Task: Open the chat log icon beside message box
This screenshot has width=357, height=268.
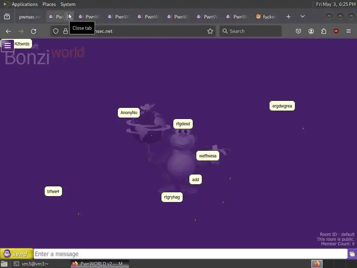Action: [x=352, y=254]
